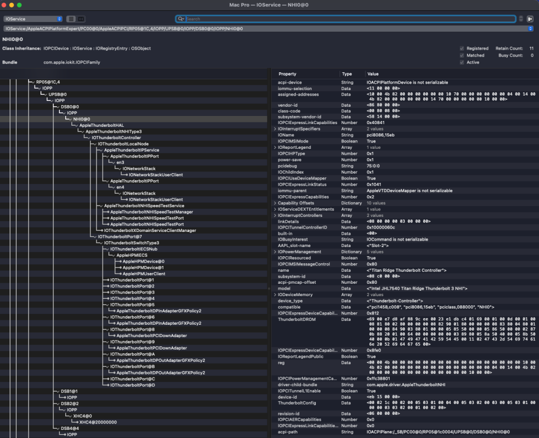Select the XHC4@20000000 entry
The image size is (539, 438).
click(98, 422)
